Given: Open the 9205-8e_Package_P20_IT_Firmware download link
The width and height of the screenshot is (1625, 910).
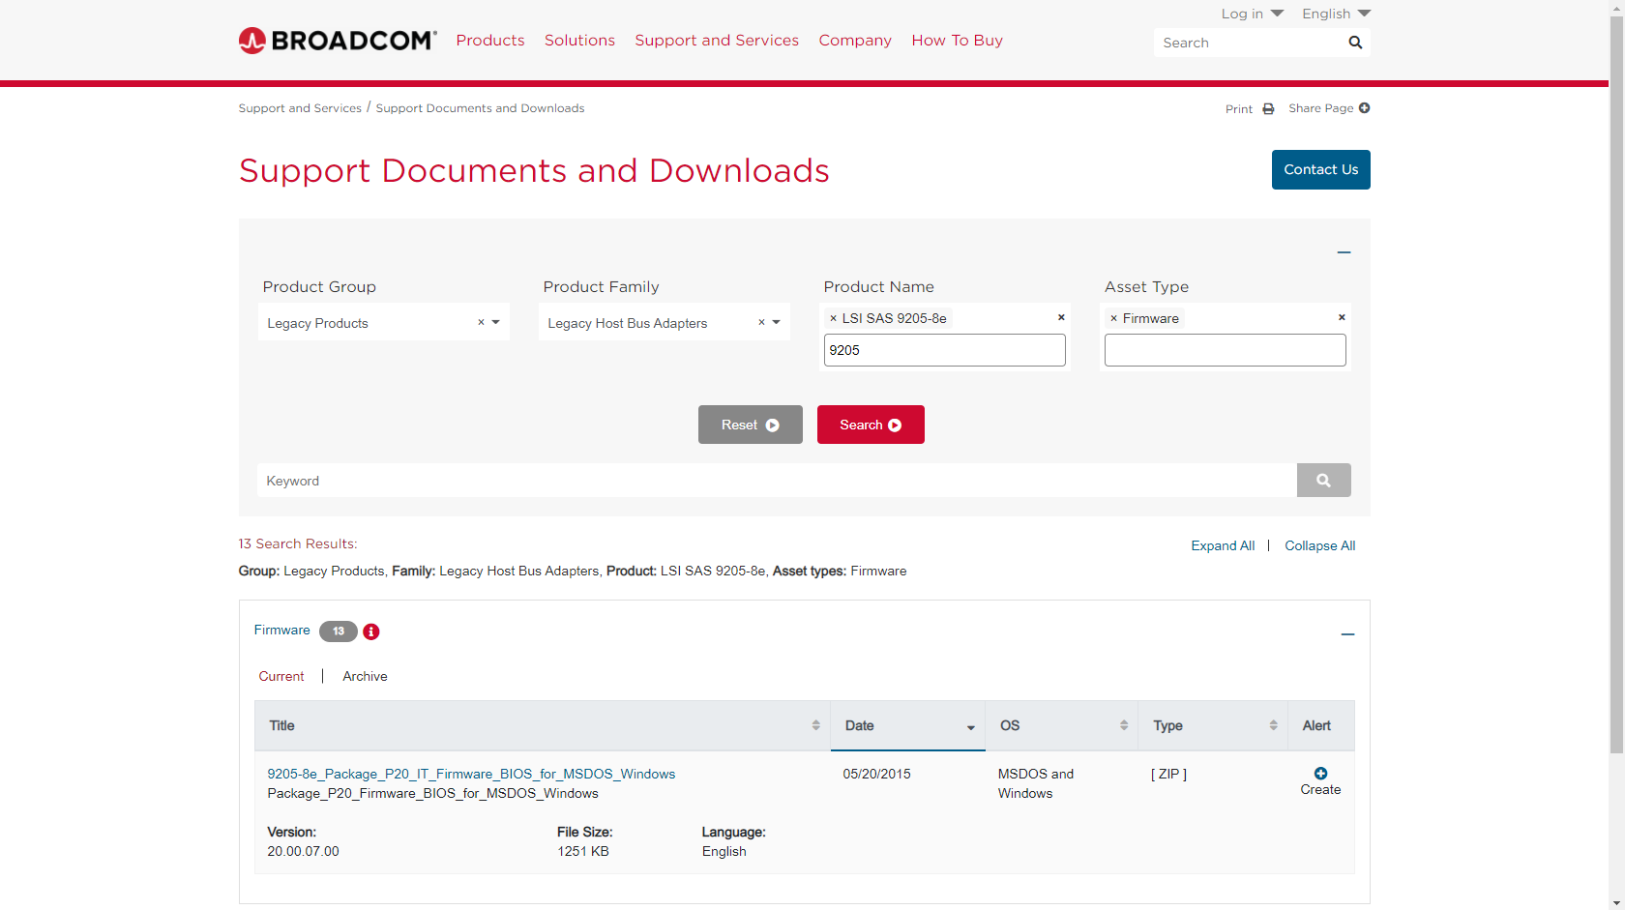Looking at the screenshot, I should (x=471, y=774).
